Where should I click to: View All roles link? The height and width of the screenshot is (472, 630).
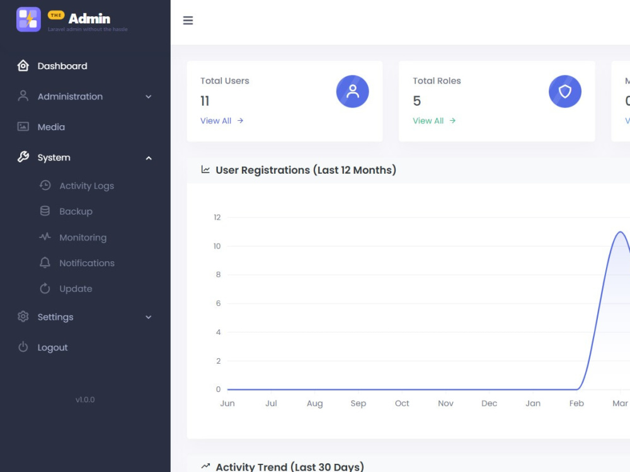tap(434, 121)
